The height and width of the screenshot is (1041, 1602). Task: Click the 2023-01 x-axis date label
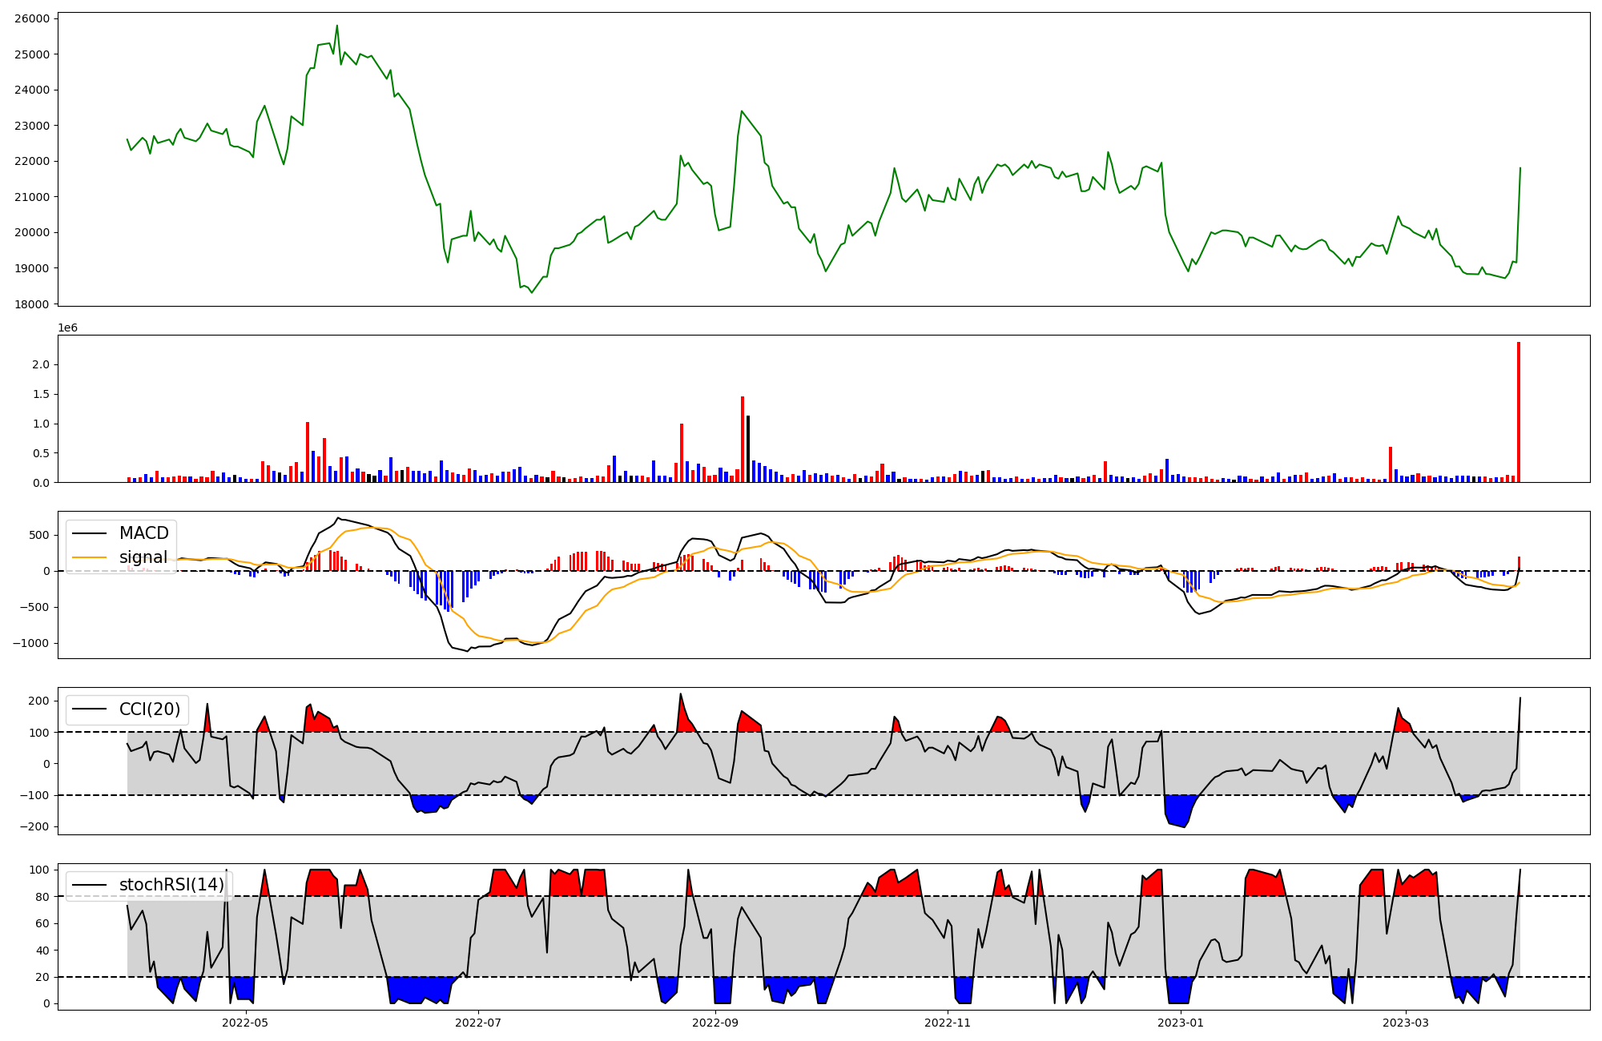point(1181,1023)
